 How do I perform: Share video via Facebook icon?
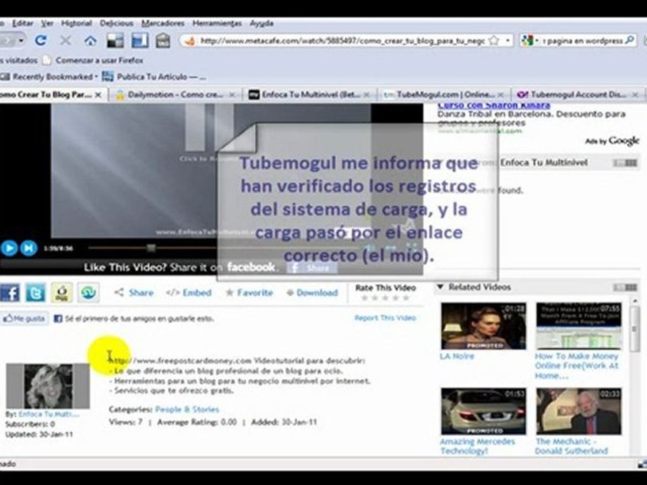click(9, 292)
